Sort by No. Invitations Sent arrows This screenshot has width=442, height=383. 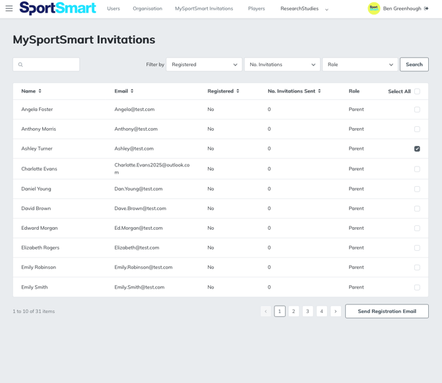(319, 91)
